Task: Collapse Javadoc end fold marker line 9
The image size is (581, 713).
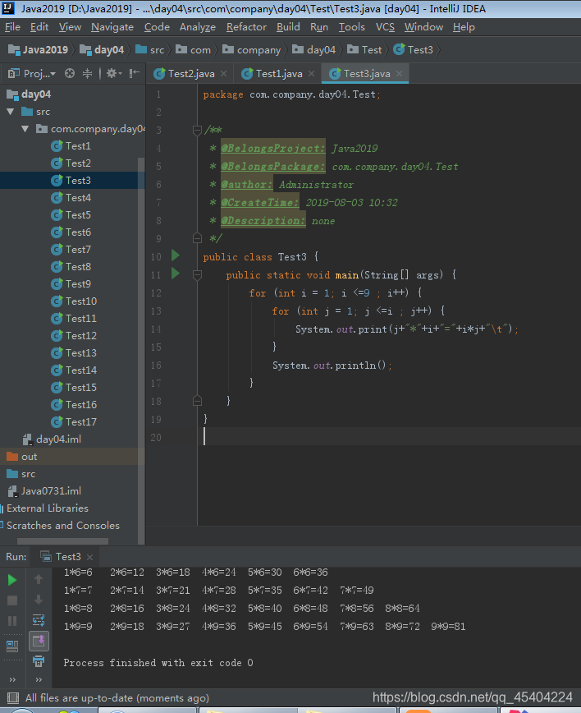Action: pos(197,238)
